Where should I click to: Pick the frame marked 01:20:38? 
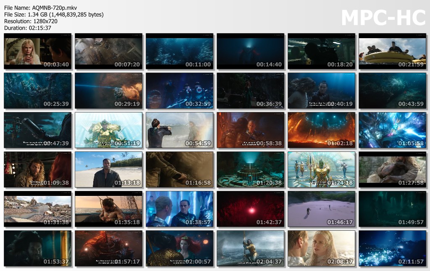click(x=251, y=169)
